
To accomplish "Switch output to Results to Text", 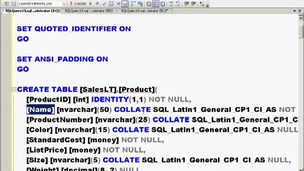I will point(149,3).
